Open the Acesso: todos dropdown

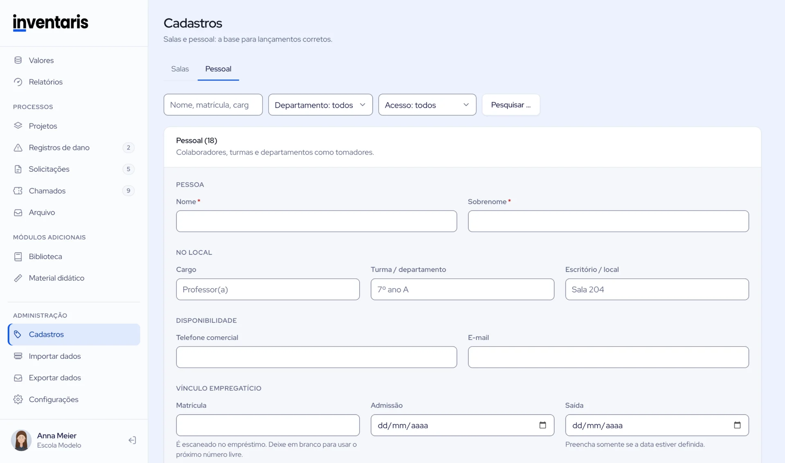click(427, 105)
